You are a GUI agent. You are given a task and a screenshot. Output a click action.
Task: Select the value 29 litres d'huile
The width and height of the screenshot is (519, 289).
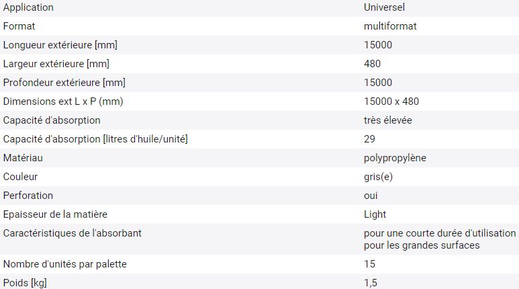[369, 139]
